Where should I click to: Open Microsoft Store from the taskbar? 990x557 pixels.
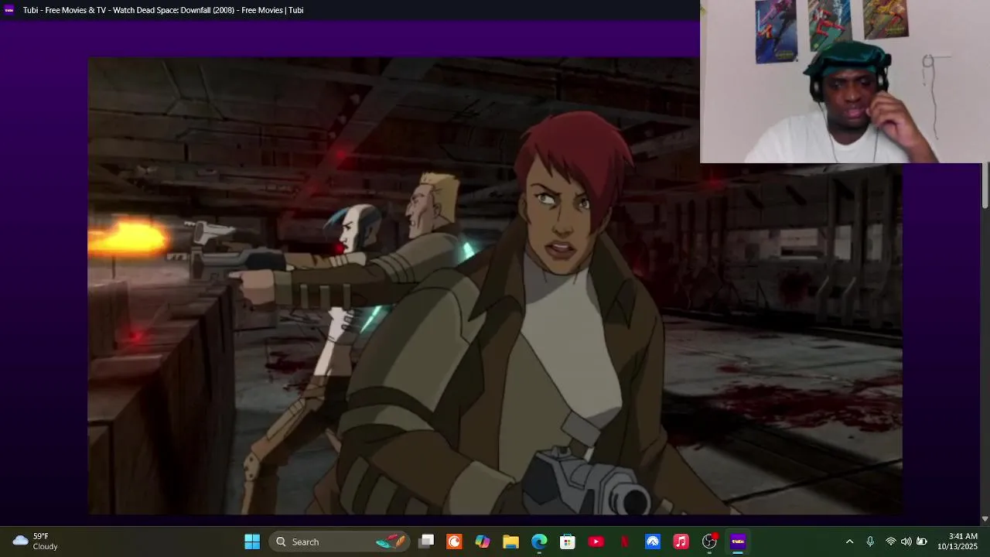pos(568,542)
